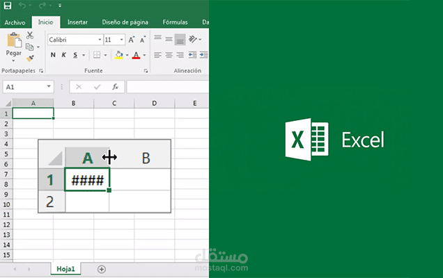The width and height of the screenshot is (443, 278).
Task: Open the Fuente dialog launcher
Action: click(x=146, y=71)
